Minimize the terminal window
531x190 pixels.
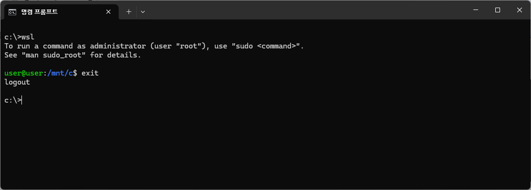click(x=476, y=10)
